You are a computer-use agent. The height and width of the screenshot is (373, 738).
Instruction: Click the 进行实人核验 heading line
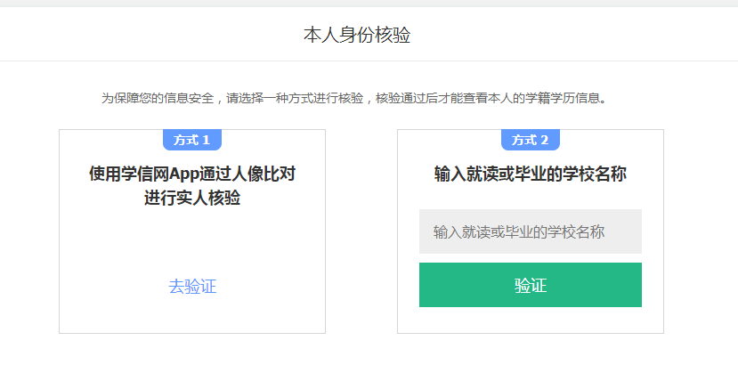(x=192, y=199)
